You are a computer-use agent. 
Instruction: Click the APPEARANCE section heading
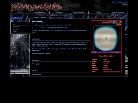[36, 39]
